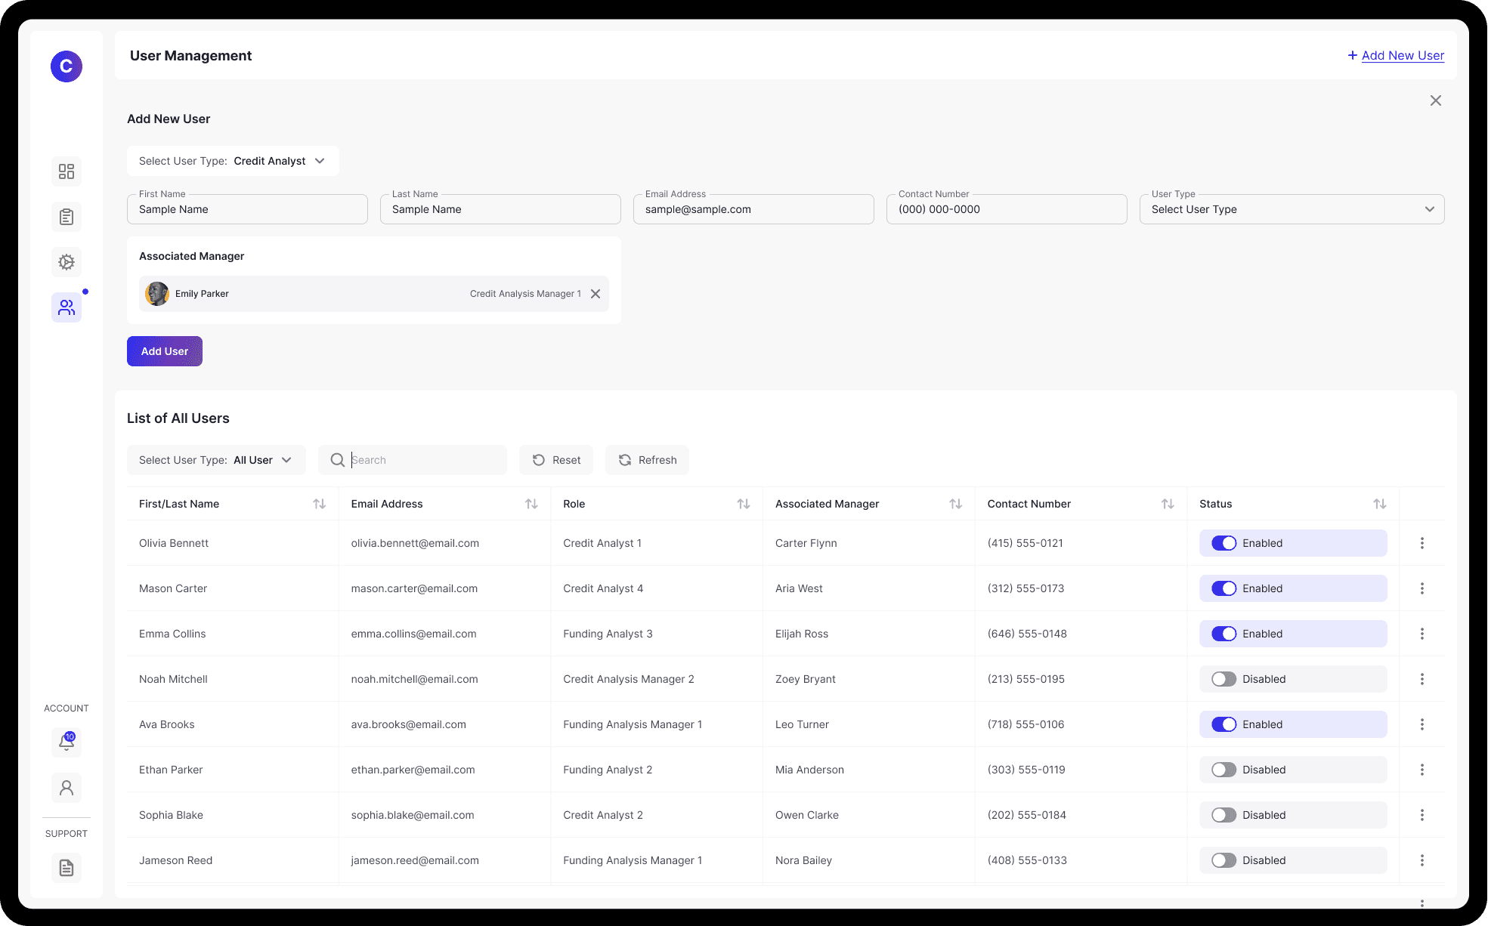Disable Olivia Bennett's status toggle

click(1224, 543)
